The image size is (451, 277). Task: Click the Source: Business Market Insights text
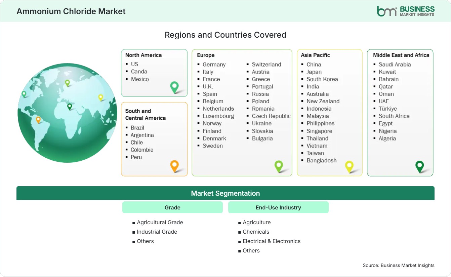(x=399, y=265)
